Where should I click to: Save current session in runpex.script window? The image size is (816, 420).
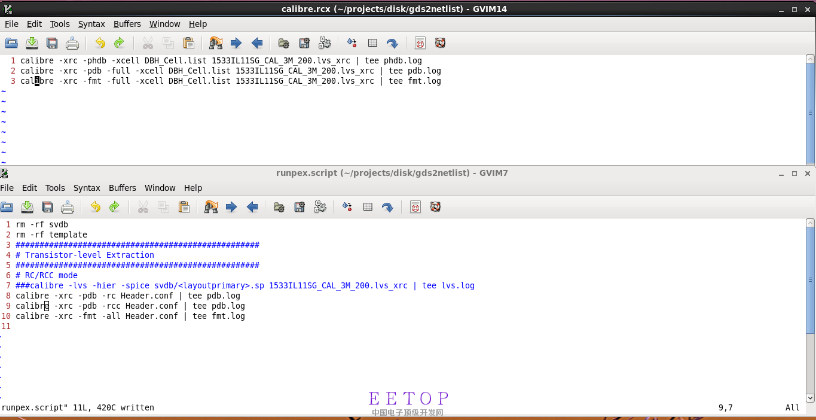(x=299, y=207)
